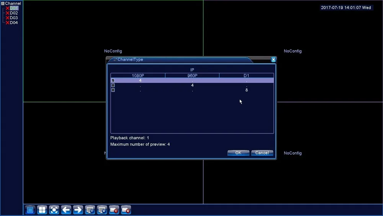Click the date and time display
383x216 pixels.
tap(346, 8)
